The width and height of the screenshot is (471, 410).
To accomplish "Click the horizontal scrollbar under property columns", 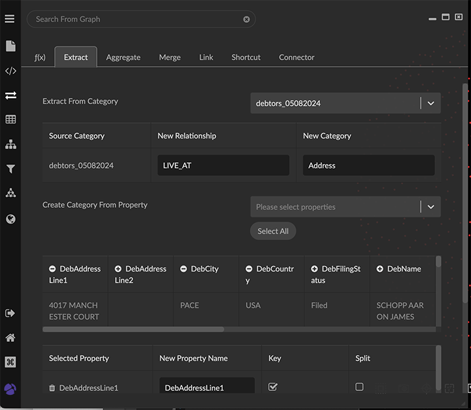I will pos(133,330).
